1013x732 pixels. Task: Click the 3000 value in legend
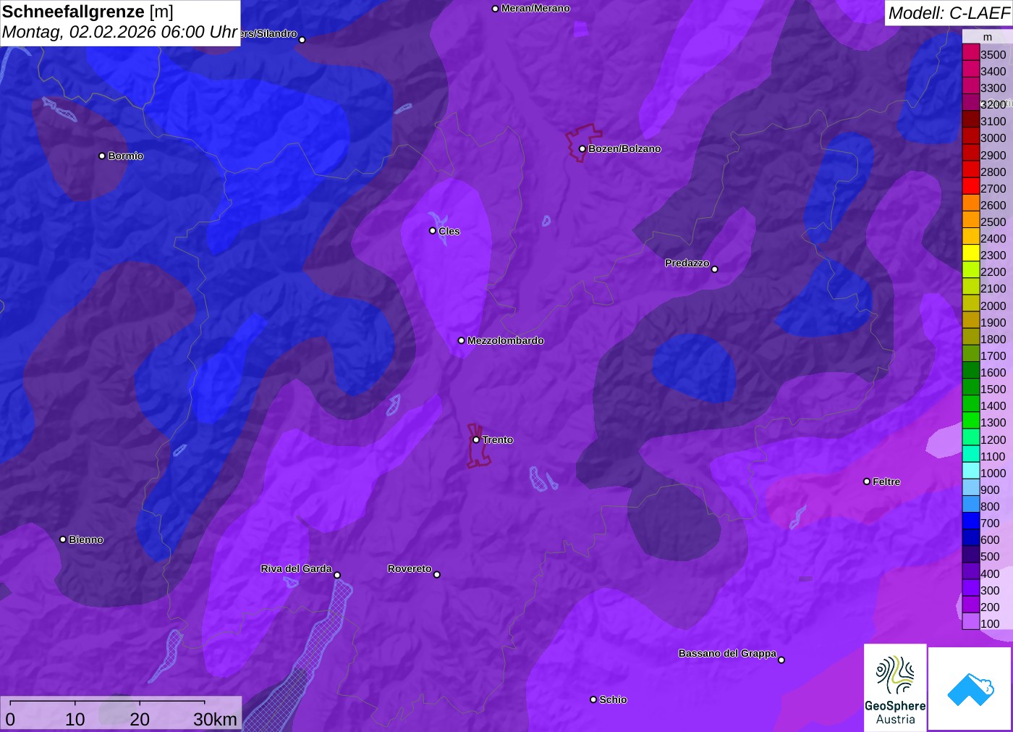click(993, 138)
